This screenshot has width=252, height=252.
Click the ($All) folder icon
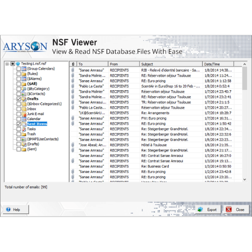coord(24,84)
